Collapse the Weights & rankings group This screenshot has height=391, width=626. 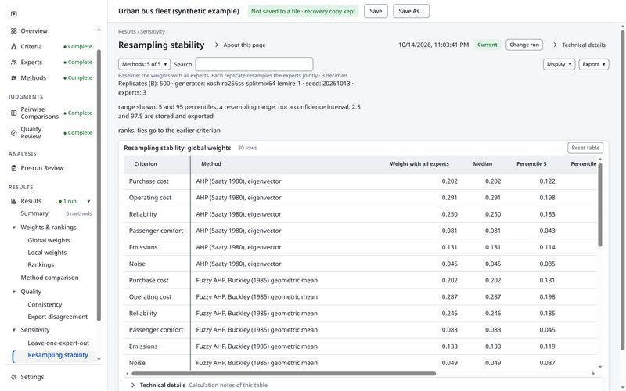(x=14, y=228)
